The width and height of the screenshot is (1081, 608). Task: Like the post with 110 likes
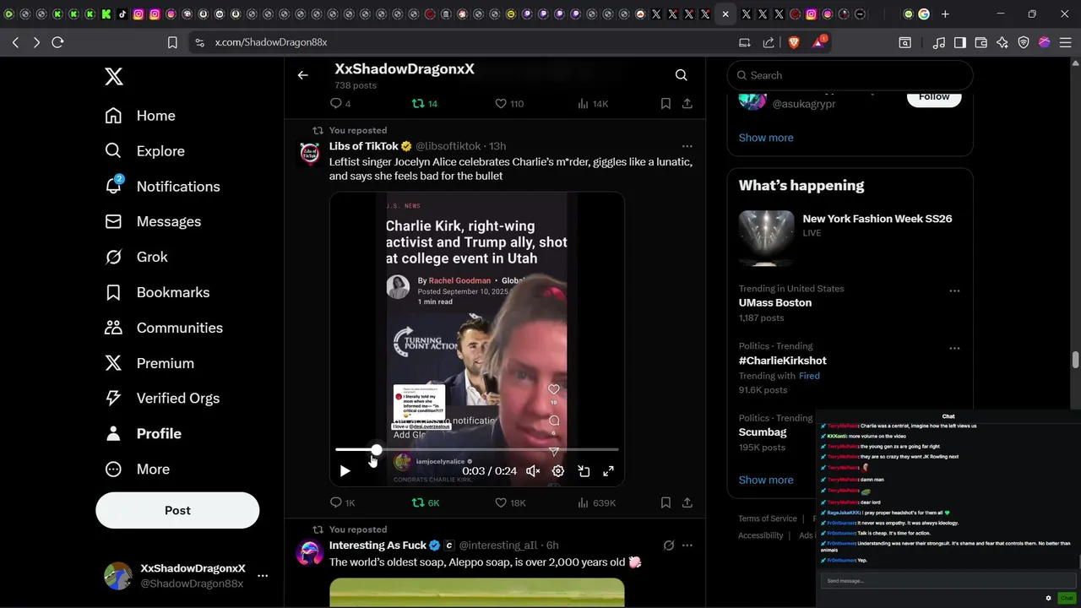(x=509, y=104)
